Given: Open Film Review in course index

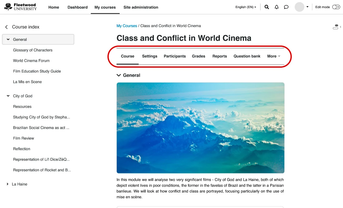Looking at the screenshot, I should (23, 138).
